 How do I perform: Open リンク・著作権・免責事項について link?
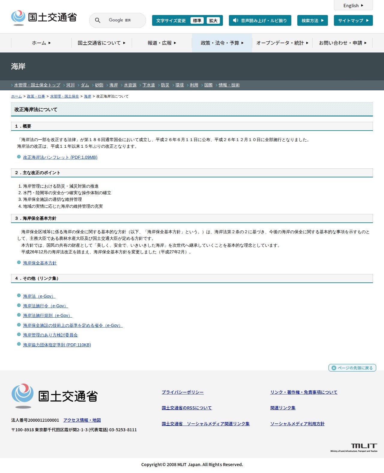tap(304, 392)
